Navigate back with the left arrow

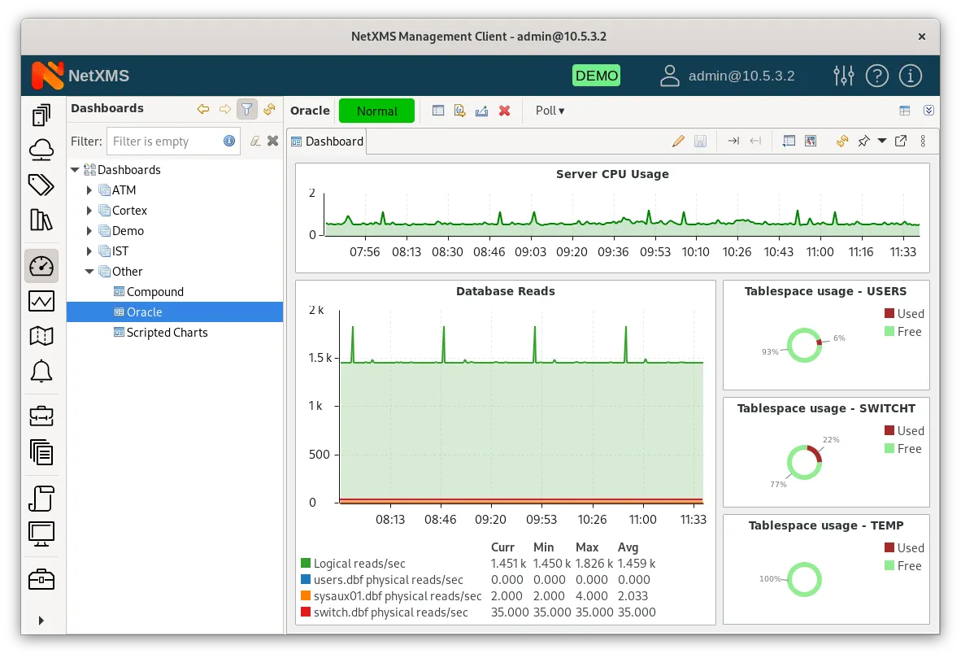[203, 109]
